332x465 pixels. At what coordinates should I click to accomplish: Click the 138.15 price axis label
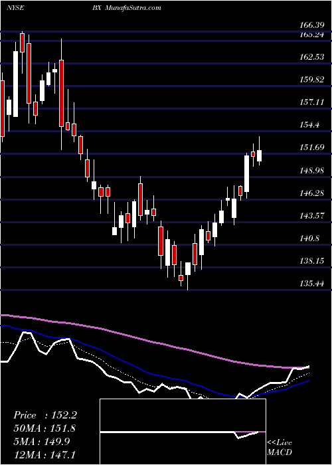pyautogui.click(x=313, y=261)
